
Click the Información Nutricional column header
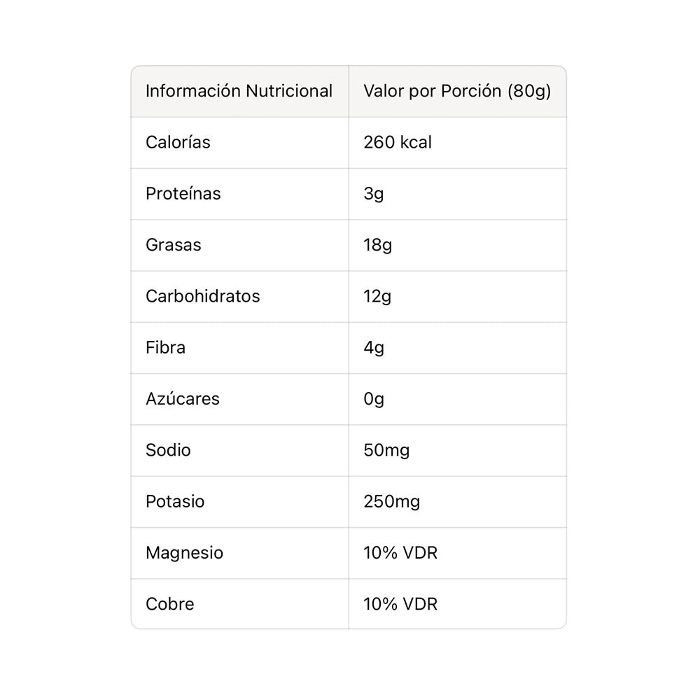(x=239, y=91)
